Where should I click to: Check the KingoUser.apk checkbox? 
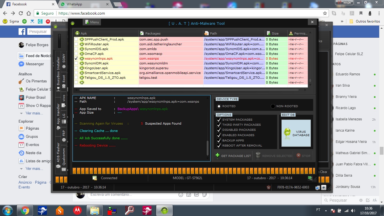coord(76,68)
